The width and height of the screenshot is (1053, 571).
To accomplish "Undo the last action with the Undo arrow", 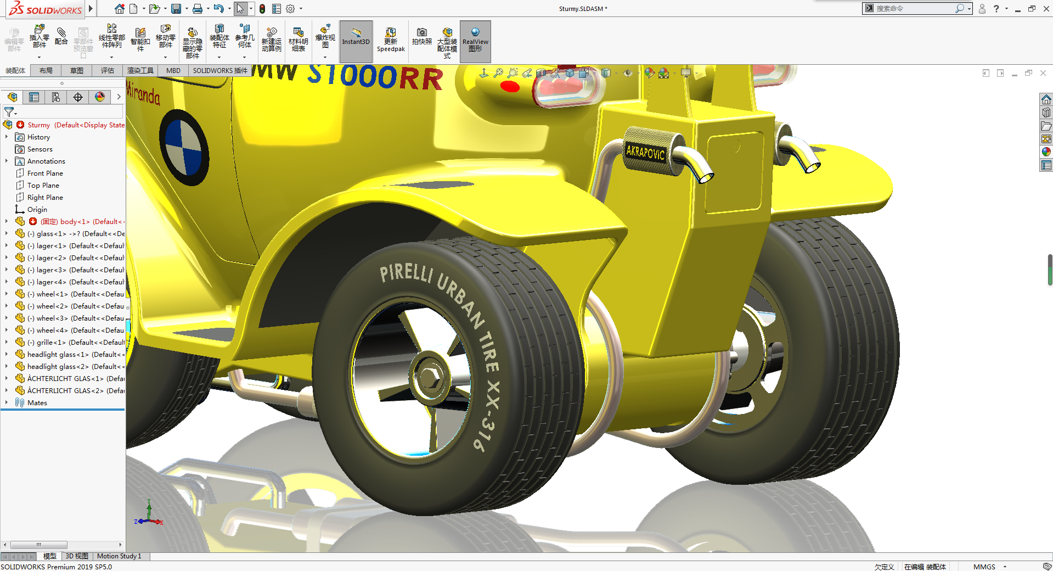I will 218,9.
